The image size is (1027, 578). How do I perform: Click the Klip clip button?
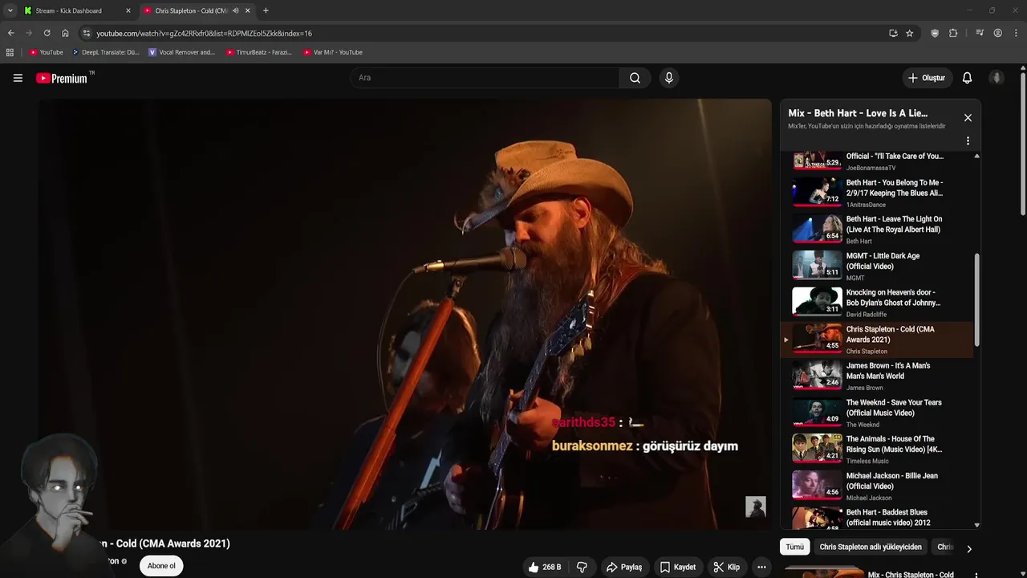click(x=726, y=567)
